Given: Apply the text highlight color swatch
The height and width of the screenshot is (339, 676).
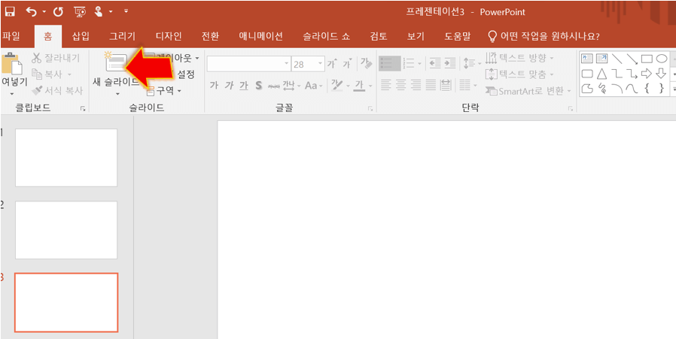Looking at the screenshot, I should pyautogui.click(x=336, y=86).
